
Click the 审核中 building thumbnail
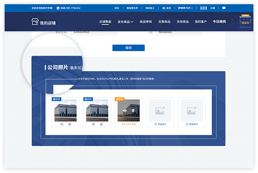tap(128, 110)
